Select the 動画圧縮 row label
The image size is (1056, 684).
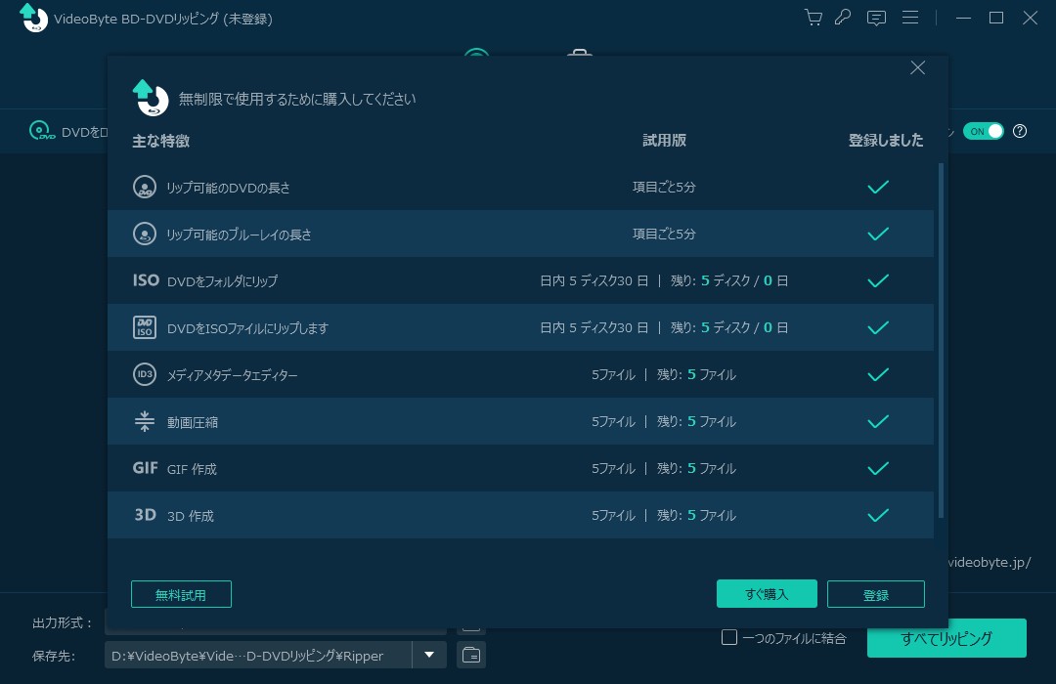pos(193,422)
